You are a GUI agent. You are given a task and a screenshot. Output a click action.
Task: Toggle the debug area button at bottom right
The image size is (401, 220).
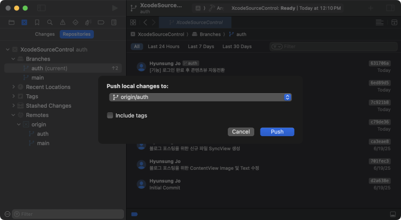pyautogui.click(x=393, y=214)
